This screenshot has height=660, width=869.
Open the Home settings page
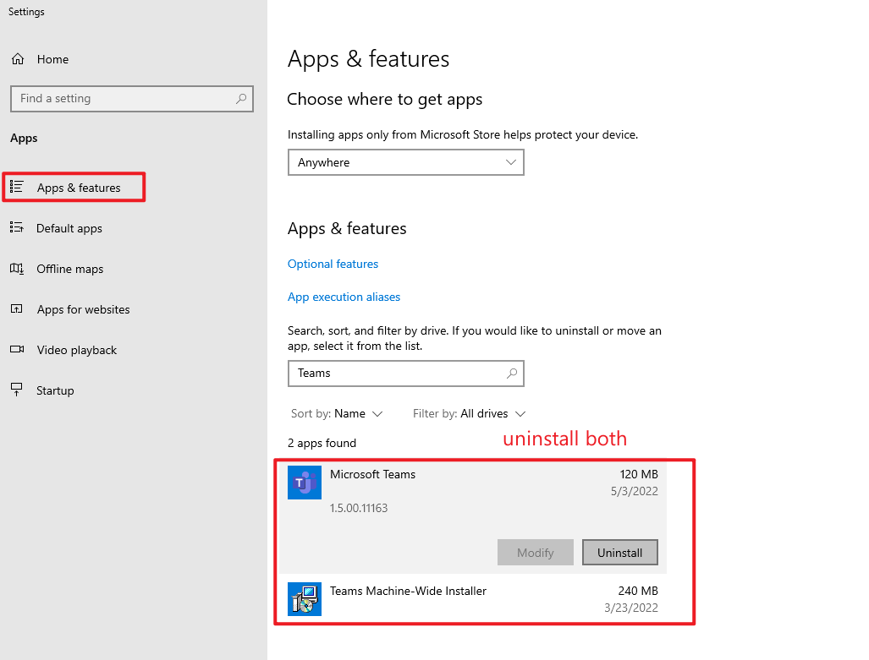point(40,59)
